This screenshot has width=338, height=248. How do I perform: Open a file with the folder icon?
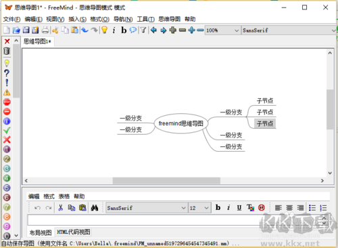(x=16, y=30)
